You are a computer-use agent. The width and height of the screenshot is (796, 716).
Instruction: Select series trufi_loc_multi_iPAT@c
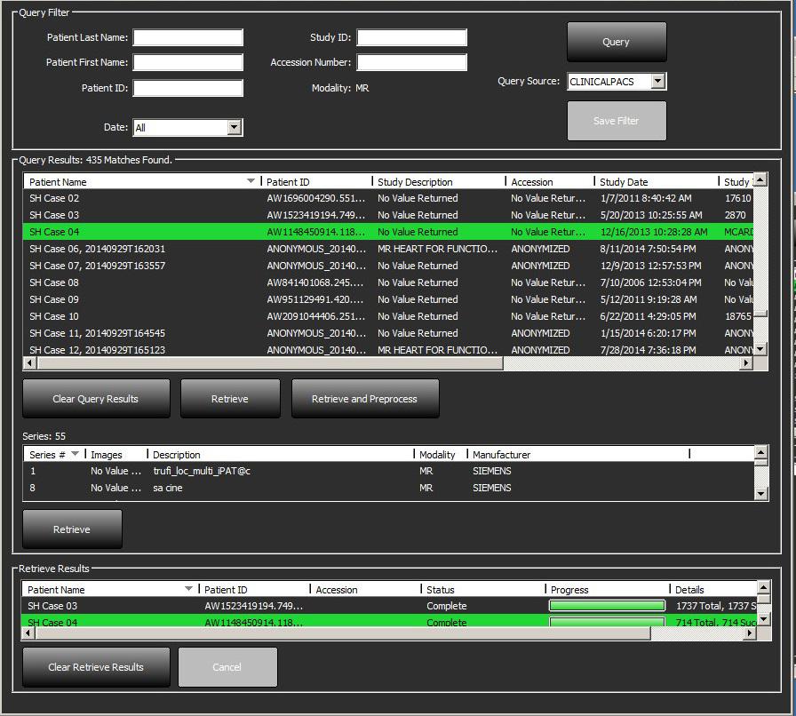point(388,471)
